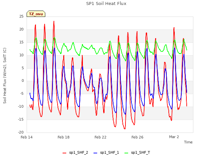The image size is (213, 159).
Task: Click the y-axis value 0
Action: point(23,81)
